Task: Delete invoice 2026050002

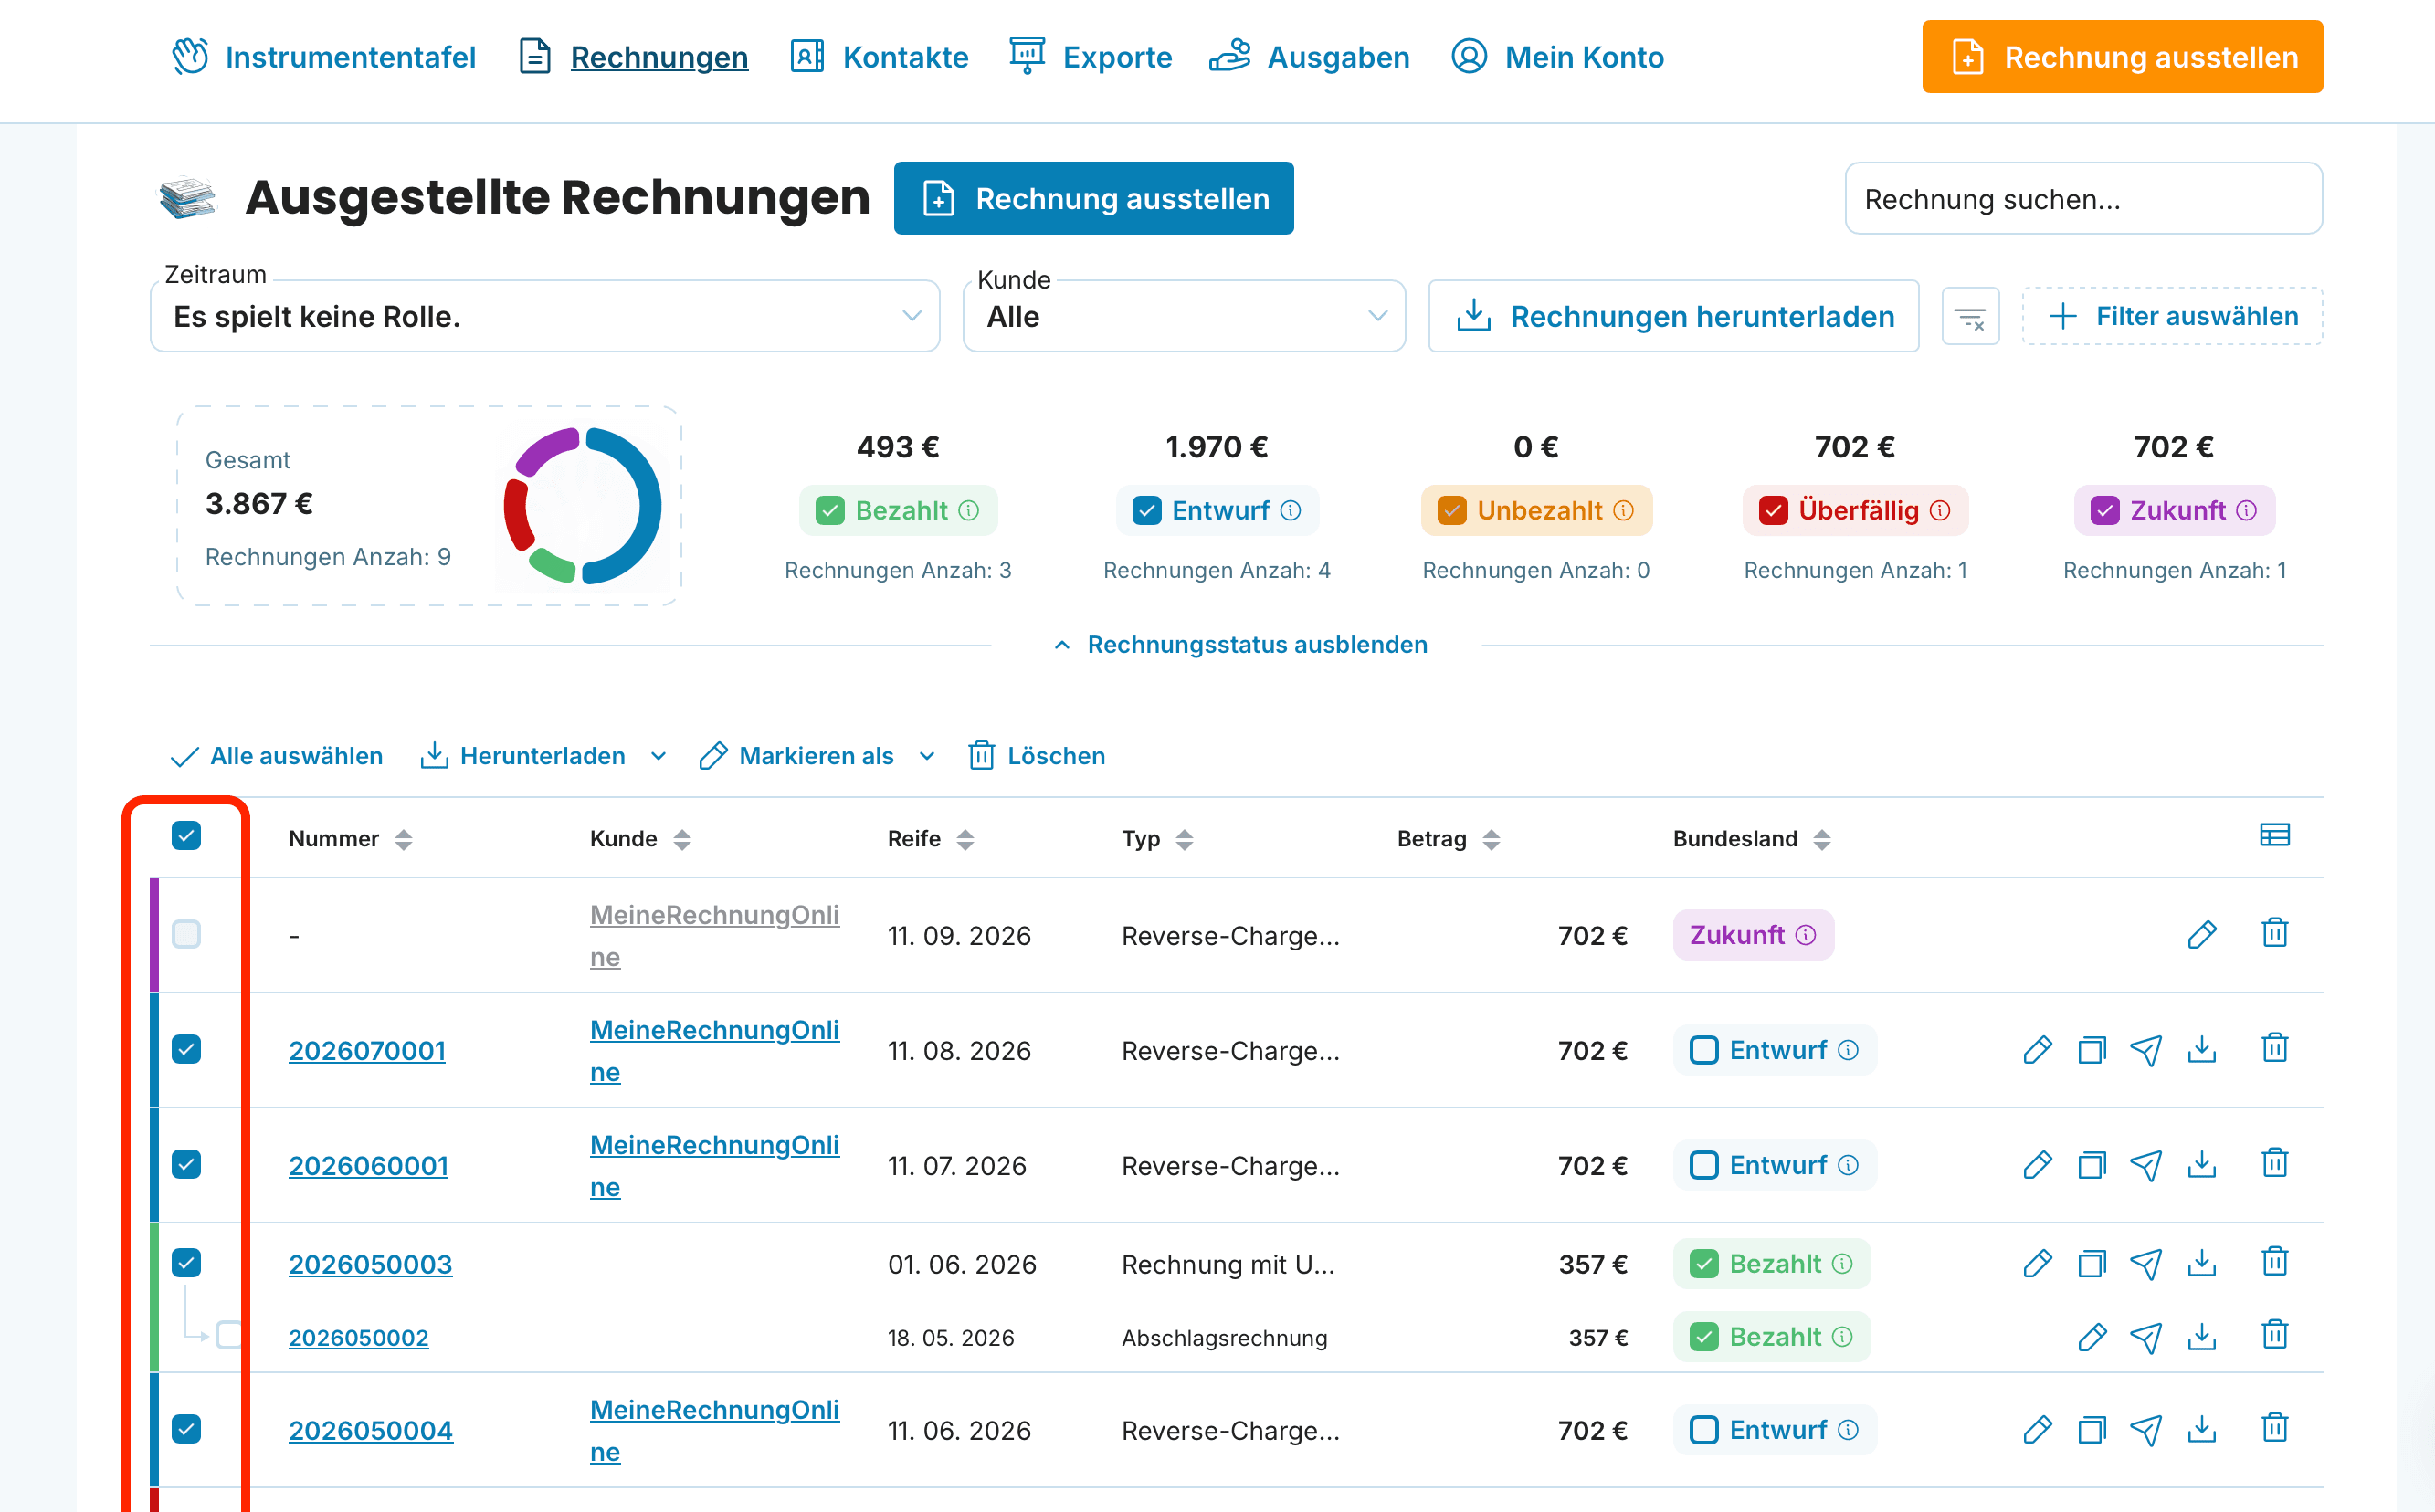Action: 2275,1335
